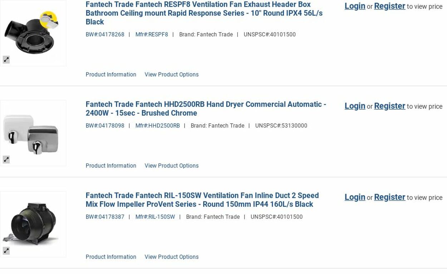Click Login beside the RESPF8 fan
447x274 pixels.
point(355,6)
